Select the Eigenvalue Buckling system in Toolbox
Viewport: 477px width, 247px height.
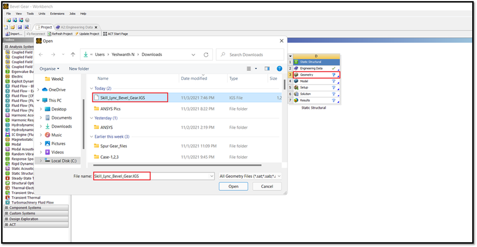coord(22,72)
